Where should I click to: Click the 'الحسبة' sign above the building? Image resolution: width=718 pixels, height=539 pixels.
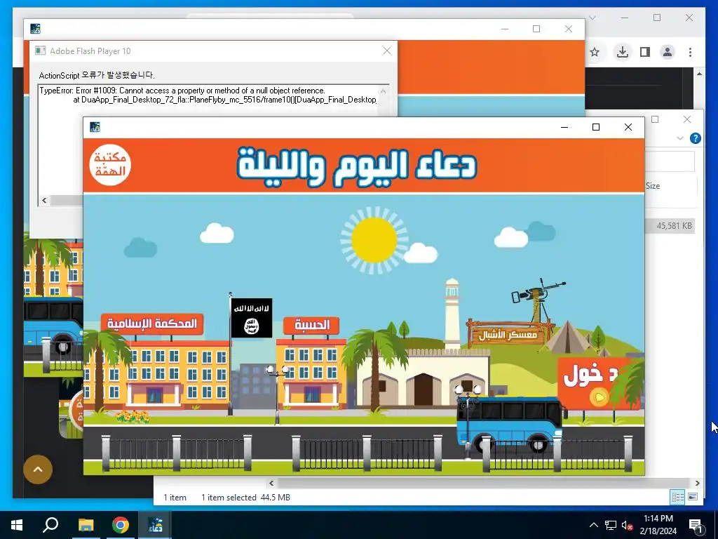tap(311, 325)
